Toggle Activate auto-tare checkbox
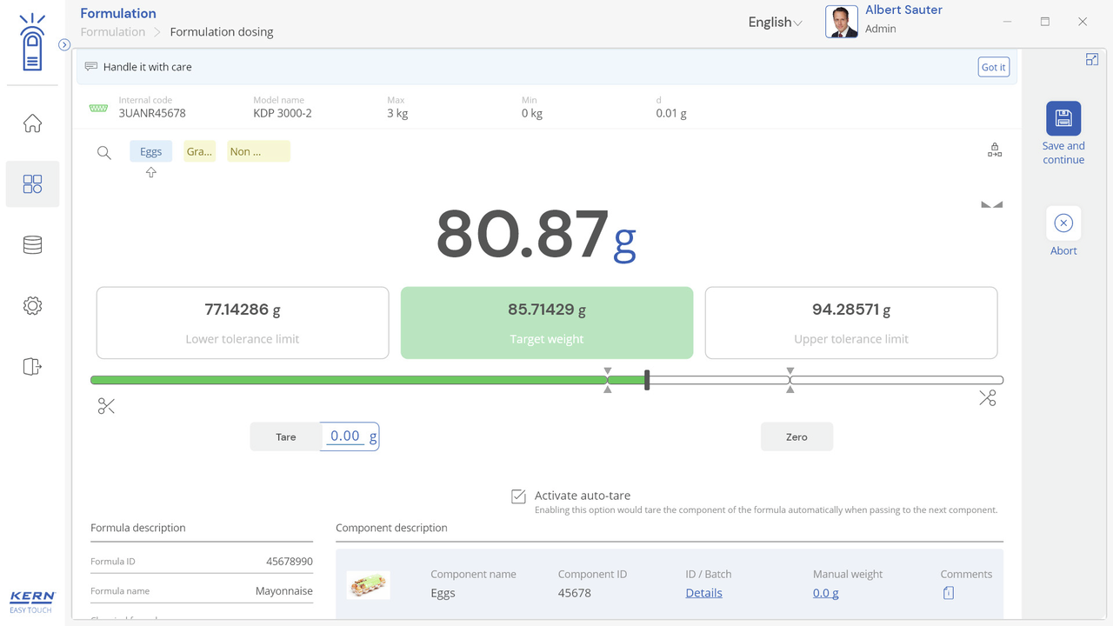The image size is (1113, 626). coord(518,496)
